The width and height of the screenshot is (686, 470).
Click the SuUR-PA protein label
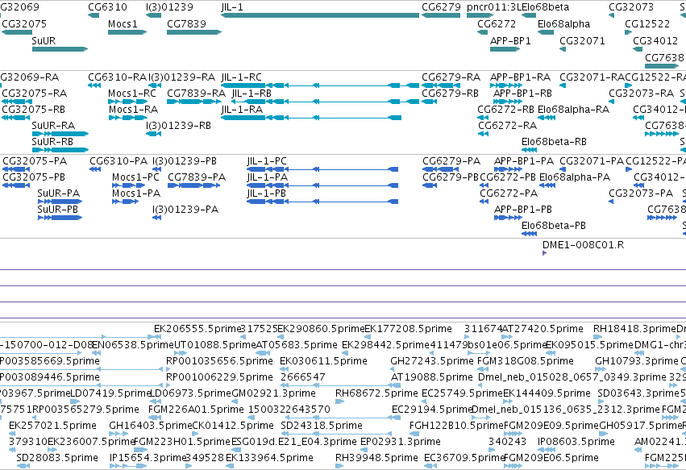click(59, 193)
